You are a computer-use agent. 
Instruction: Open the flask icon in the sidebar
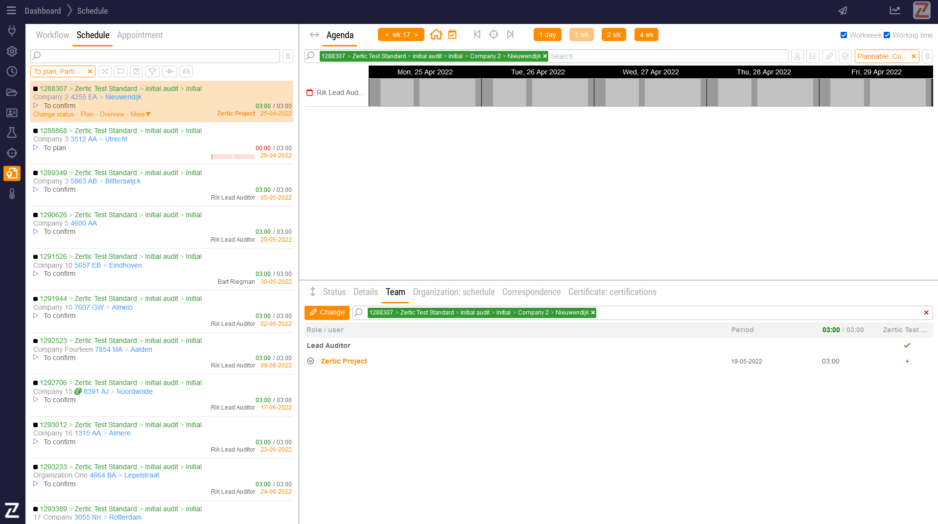12,133
